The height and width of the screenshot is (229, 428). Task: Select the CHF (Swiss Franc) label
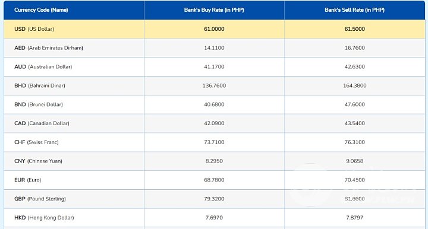pyautogui.click(x=36, y=142)
